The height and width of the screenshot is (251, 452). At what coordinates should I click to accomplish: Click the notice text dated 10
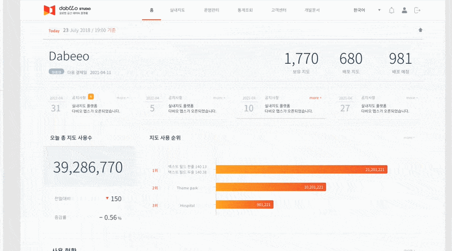pos(289,108)
